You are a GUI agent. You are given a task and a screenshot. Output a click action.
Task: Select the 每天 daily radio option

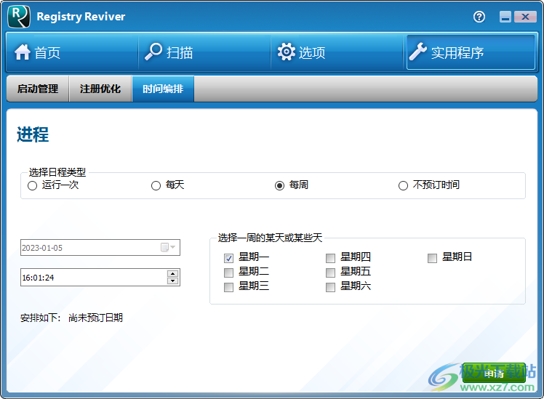click(167, 185)
